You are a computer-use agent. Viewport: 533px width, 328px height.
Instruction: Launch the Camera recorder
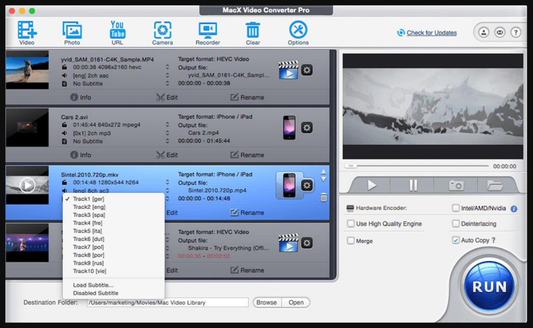click(162, 33)
